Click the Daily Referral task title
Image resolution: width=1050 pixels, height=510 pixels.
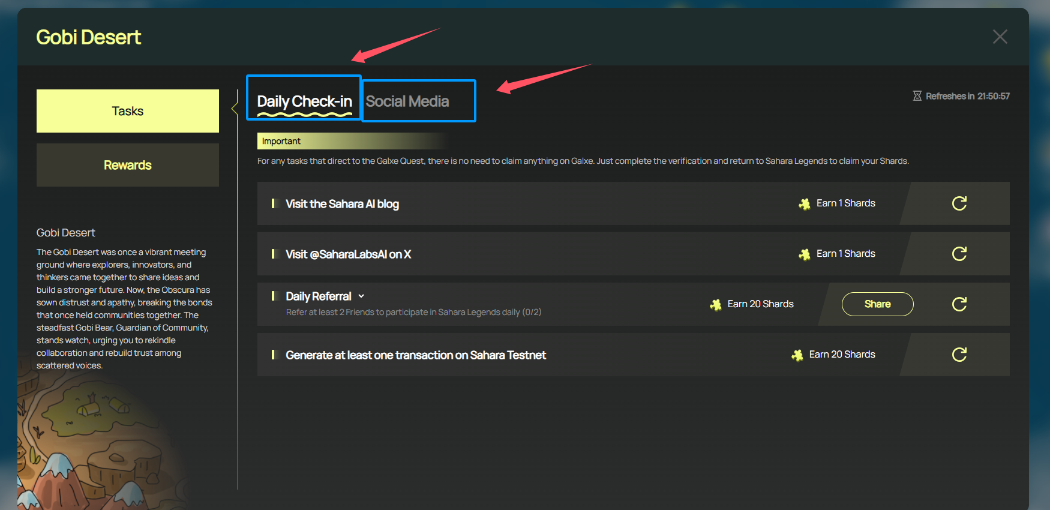click(x=319, y=296)
